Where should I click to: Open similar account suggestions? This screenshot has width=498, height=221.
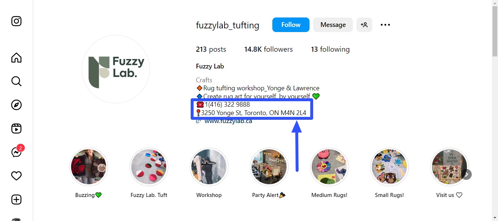pos(364,24)
